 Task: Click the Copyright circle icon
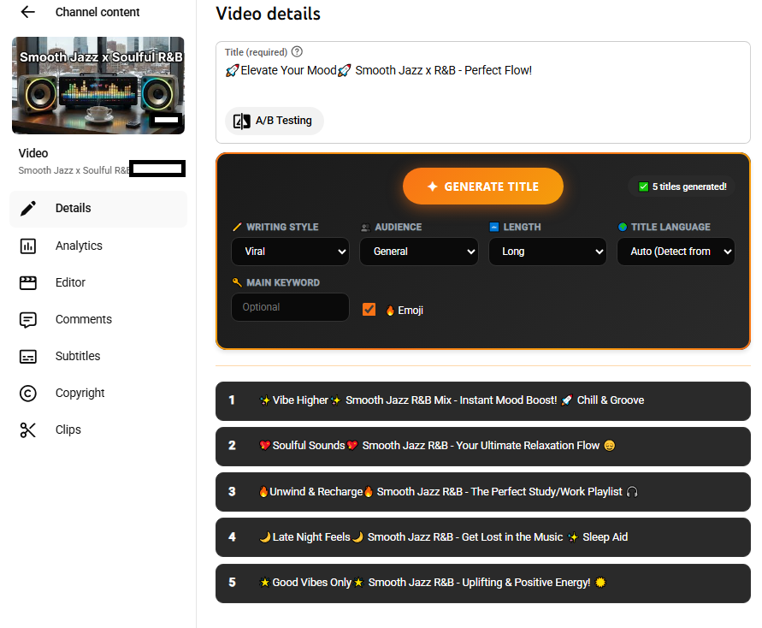[x=28, y=393]
